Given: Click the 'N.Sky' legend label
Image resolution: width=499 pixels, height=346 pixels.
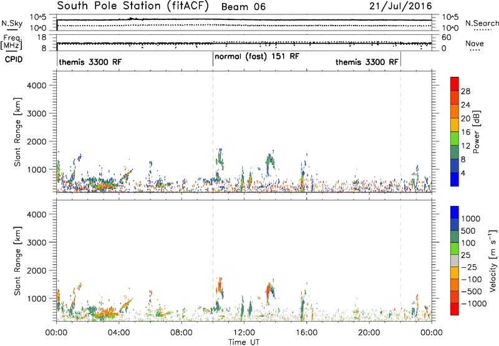Looking at the screenshot, I should pyautogui.click(x=12, y=23).
